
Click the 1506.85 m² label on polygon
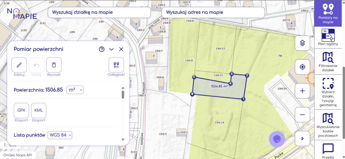point(220,86)
